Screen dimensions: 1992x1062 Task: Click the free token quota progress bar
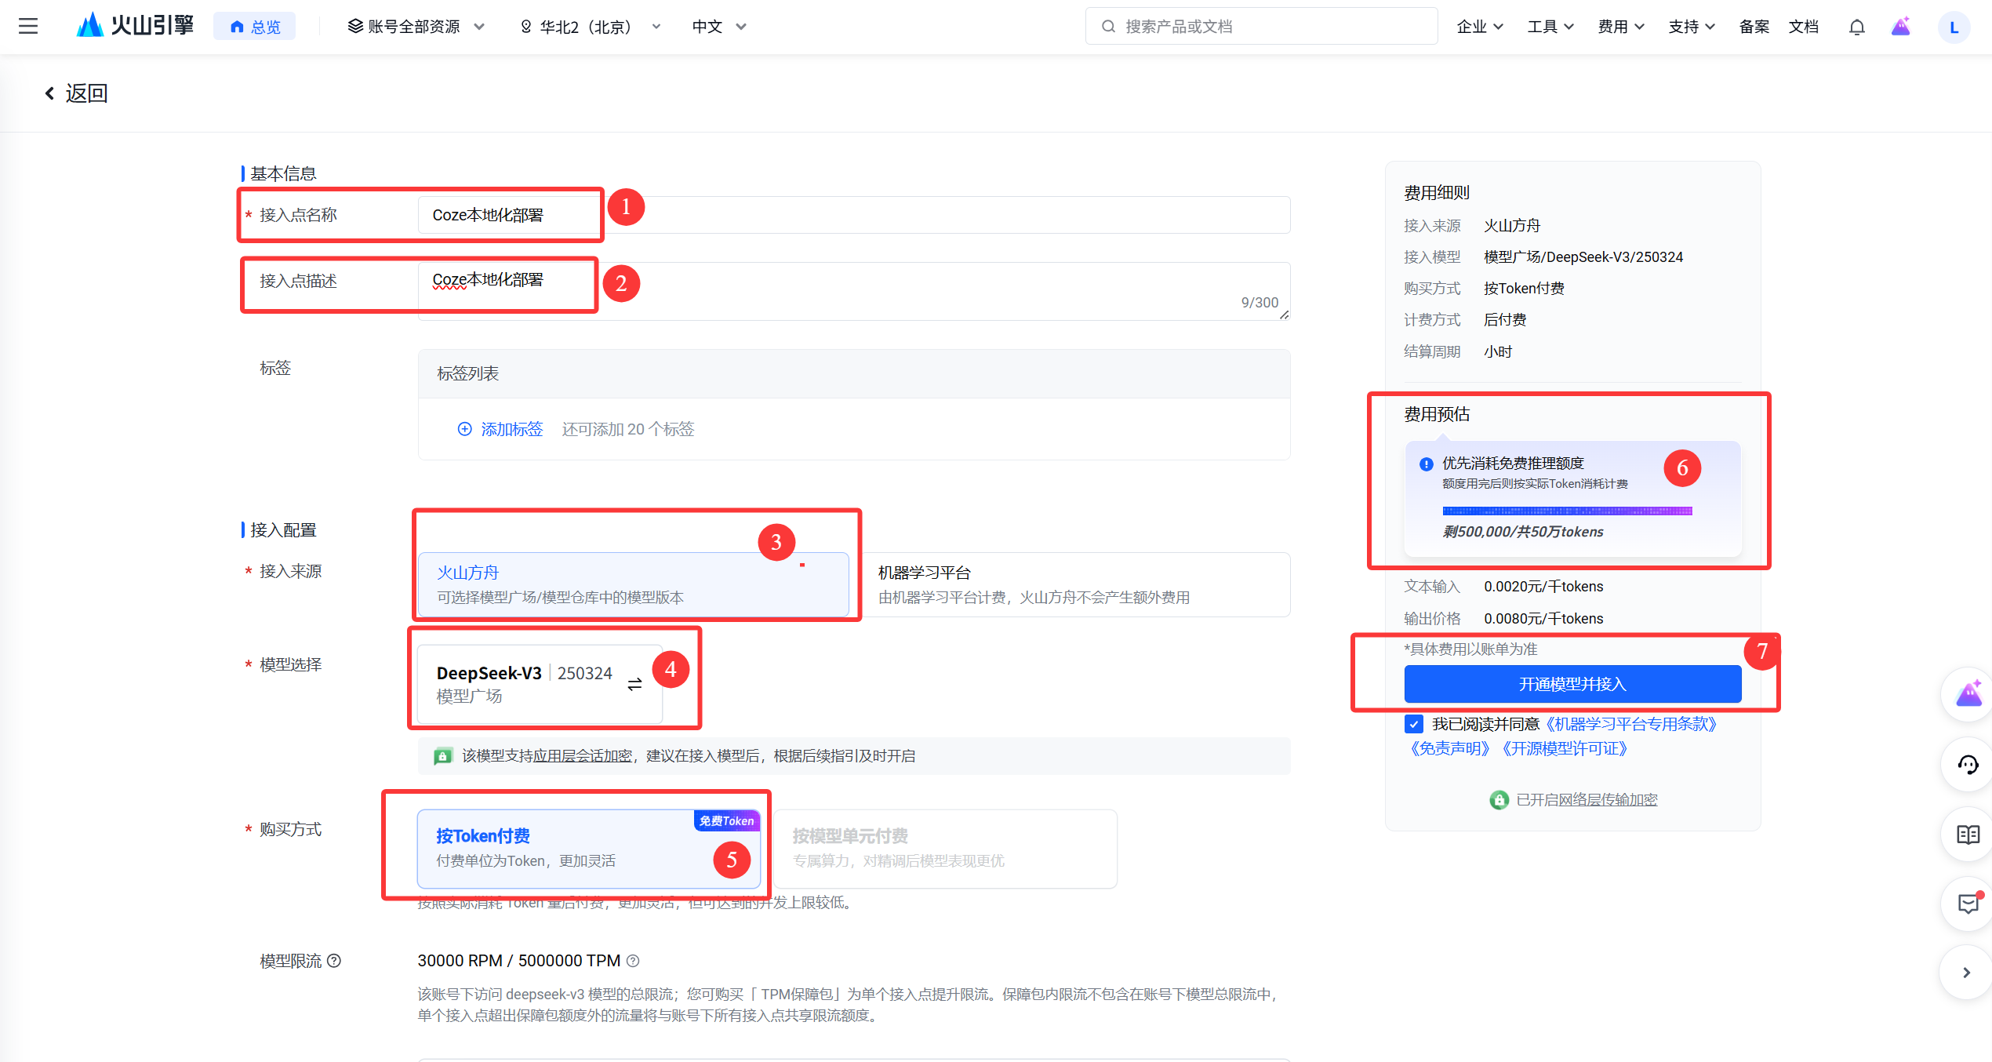coord(1567,511)
